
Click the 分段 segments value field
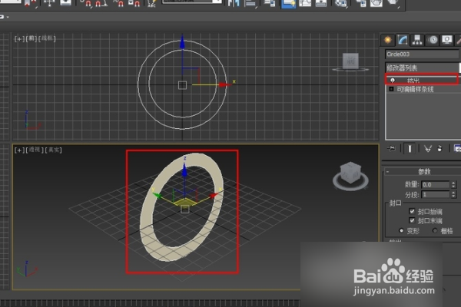(x=435, y=194)
